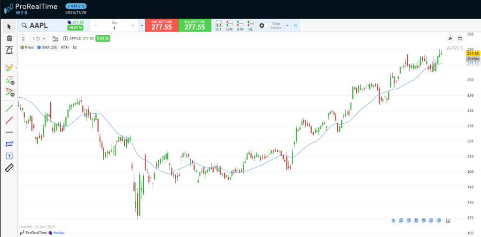Click the info icon beside APPLE label

[65, 39]
